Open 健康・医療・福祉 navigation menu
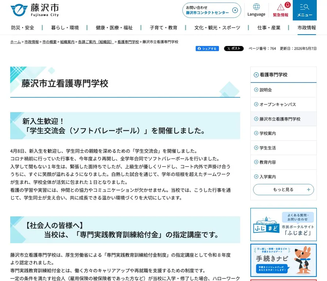The width and height of the screenshot is (327, 281). coord(114,28)
